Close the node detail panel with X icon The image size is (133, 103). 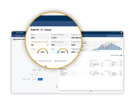[122, 39]
